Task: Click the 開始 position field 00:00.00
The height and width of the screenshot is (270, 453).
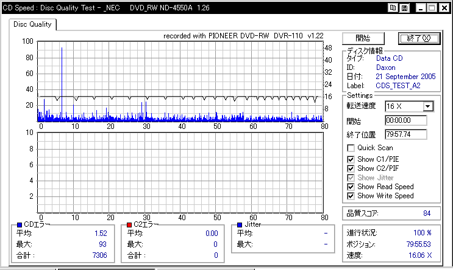Action: (406, 120)
